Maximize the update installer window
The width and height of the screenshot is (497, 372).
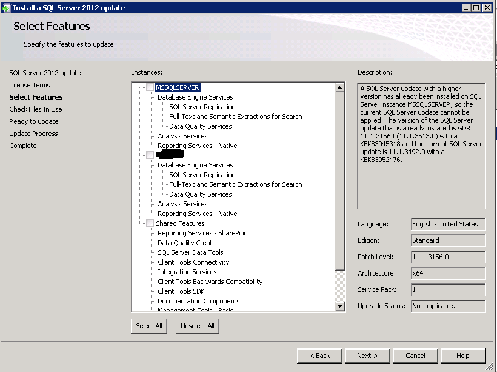tap(476, 8)
